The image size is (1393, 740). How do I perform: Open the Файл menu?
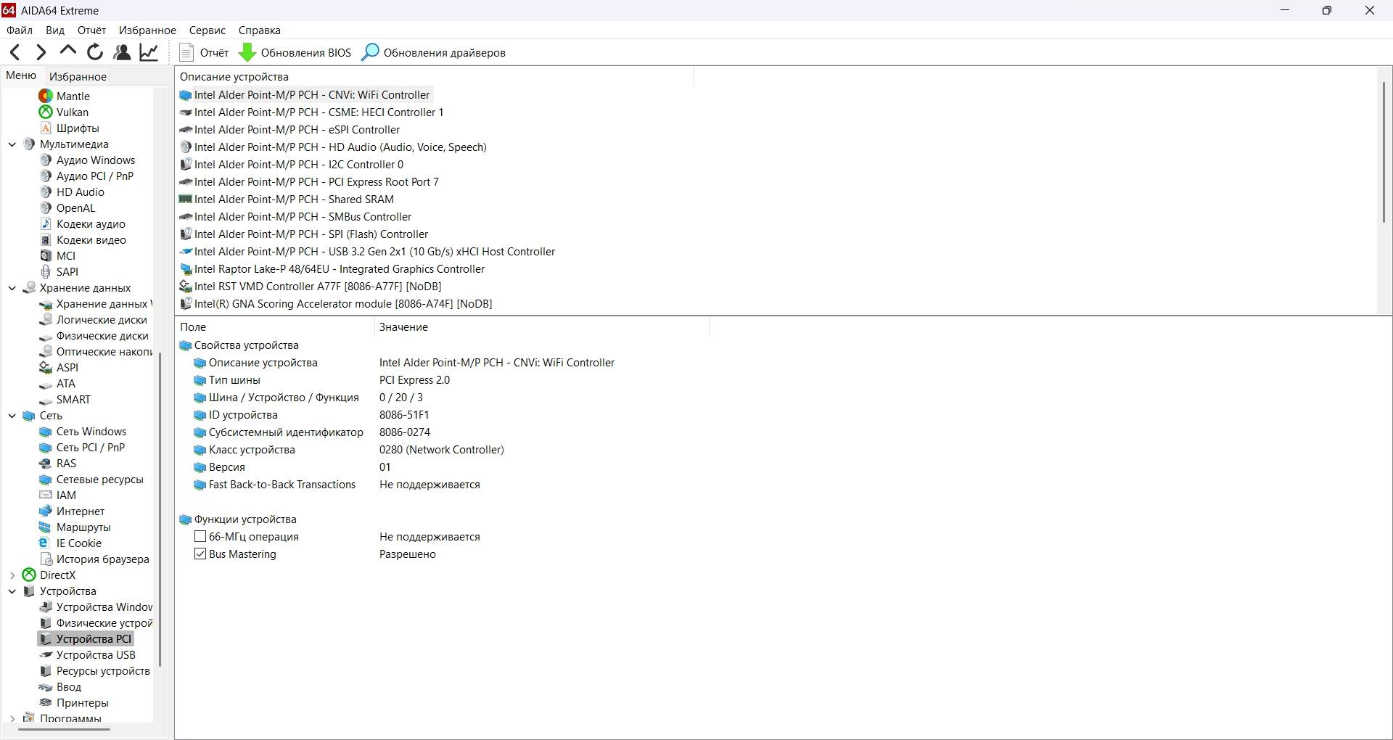tap(20, 30)
